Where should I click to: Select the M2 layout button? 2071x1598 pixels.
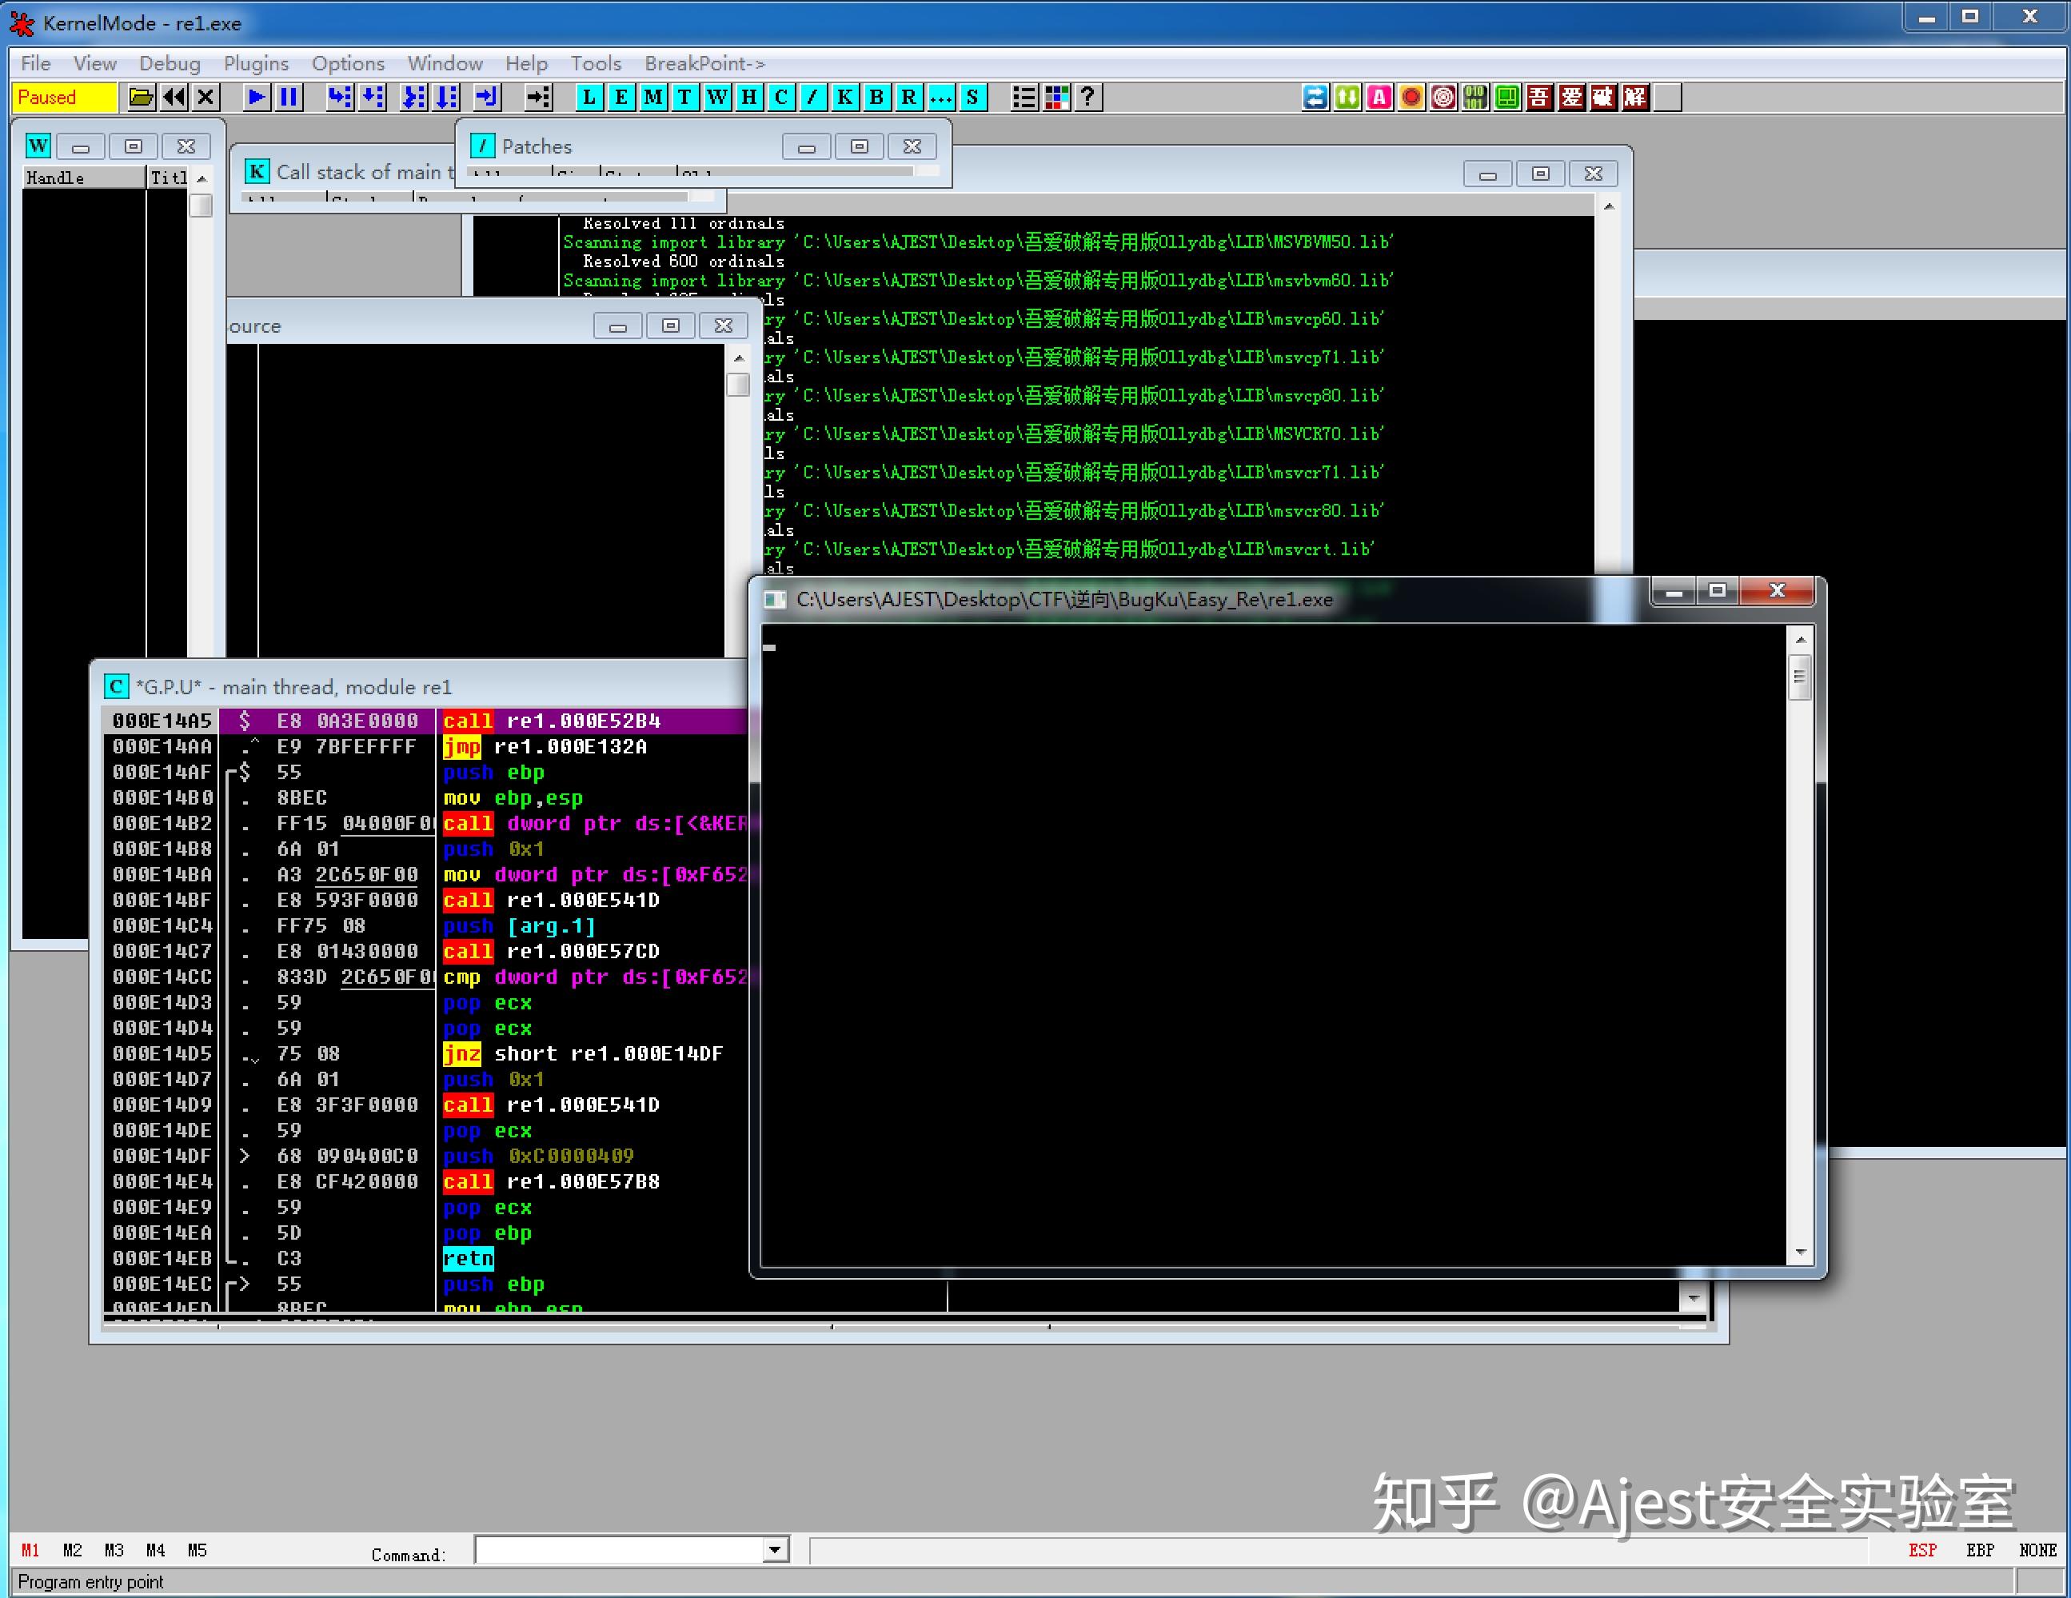(x=72, y=1550)
